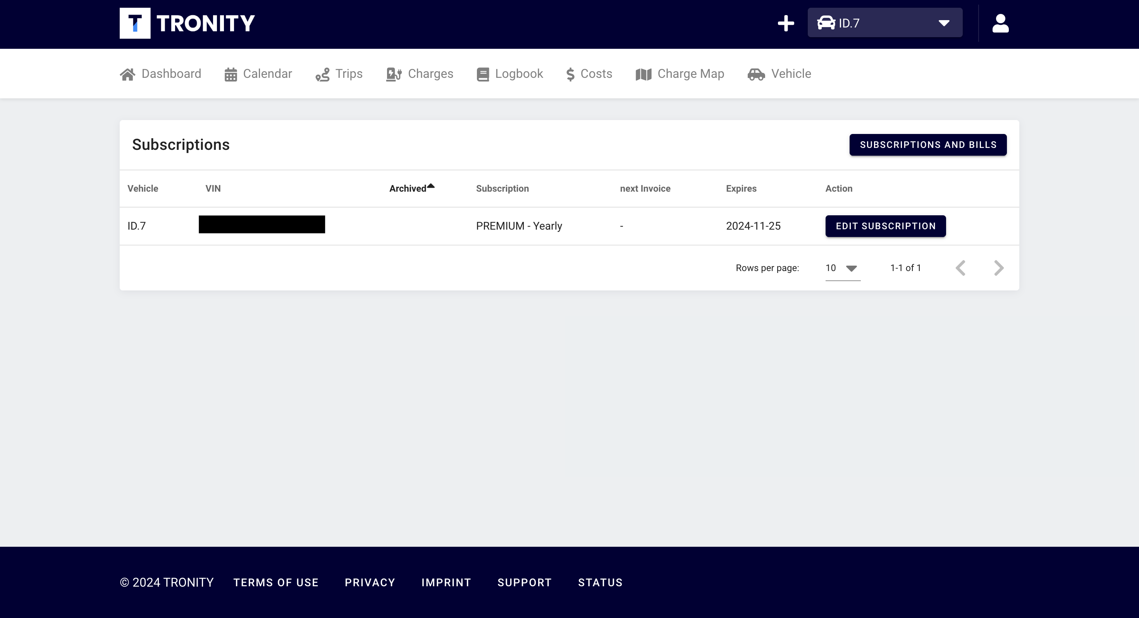Open Status footer link

coord(600,582)
